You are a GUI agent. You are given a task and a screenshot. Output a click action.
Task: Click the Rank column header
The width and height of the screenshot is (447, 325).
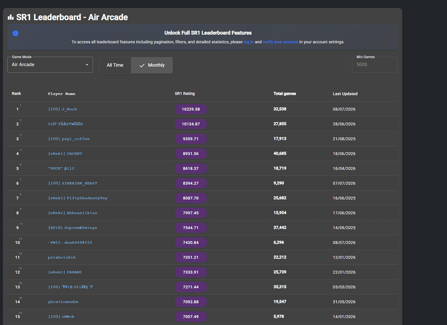coord(16,94)
